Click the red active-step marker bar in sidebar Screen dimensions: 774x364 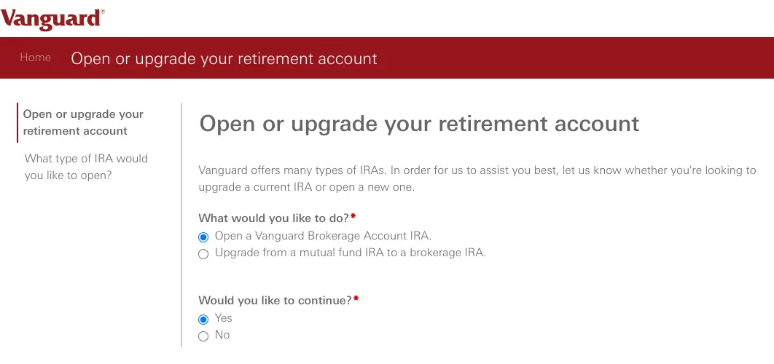point(17,122)
